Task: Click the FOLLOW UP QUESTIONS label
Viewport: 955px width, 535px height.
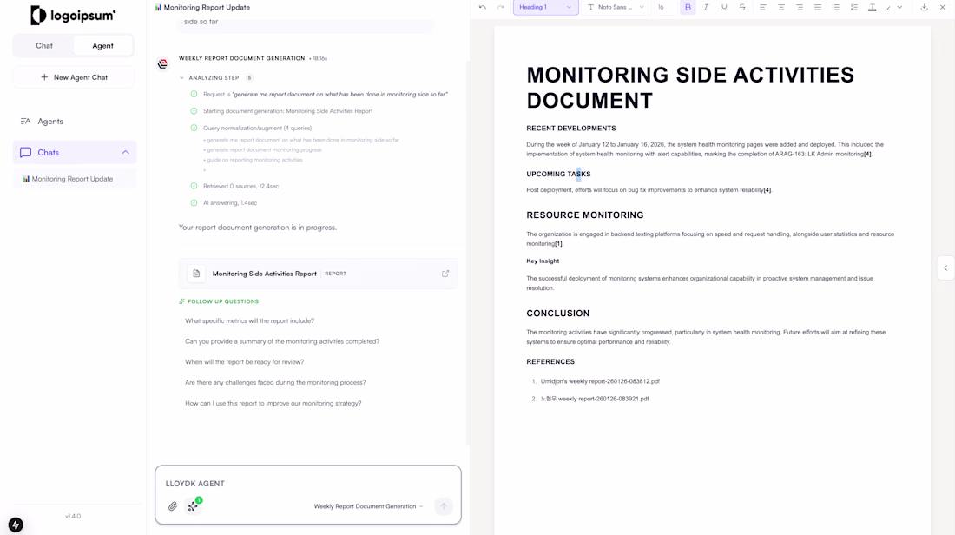Action: [223, 301]
